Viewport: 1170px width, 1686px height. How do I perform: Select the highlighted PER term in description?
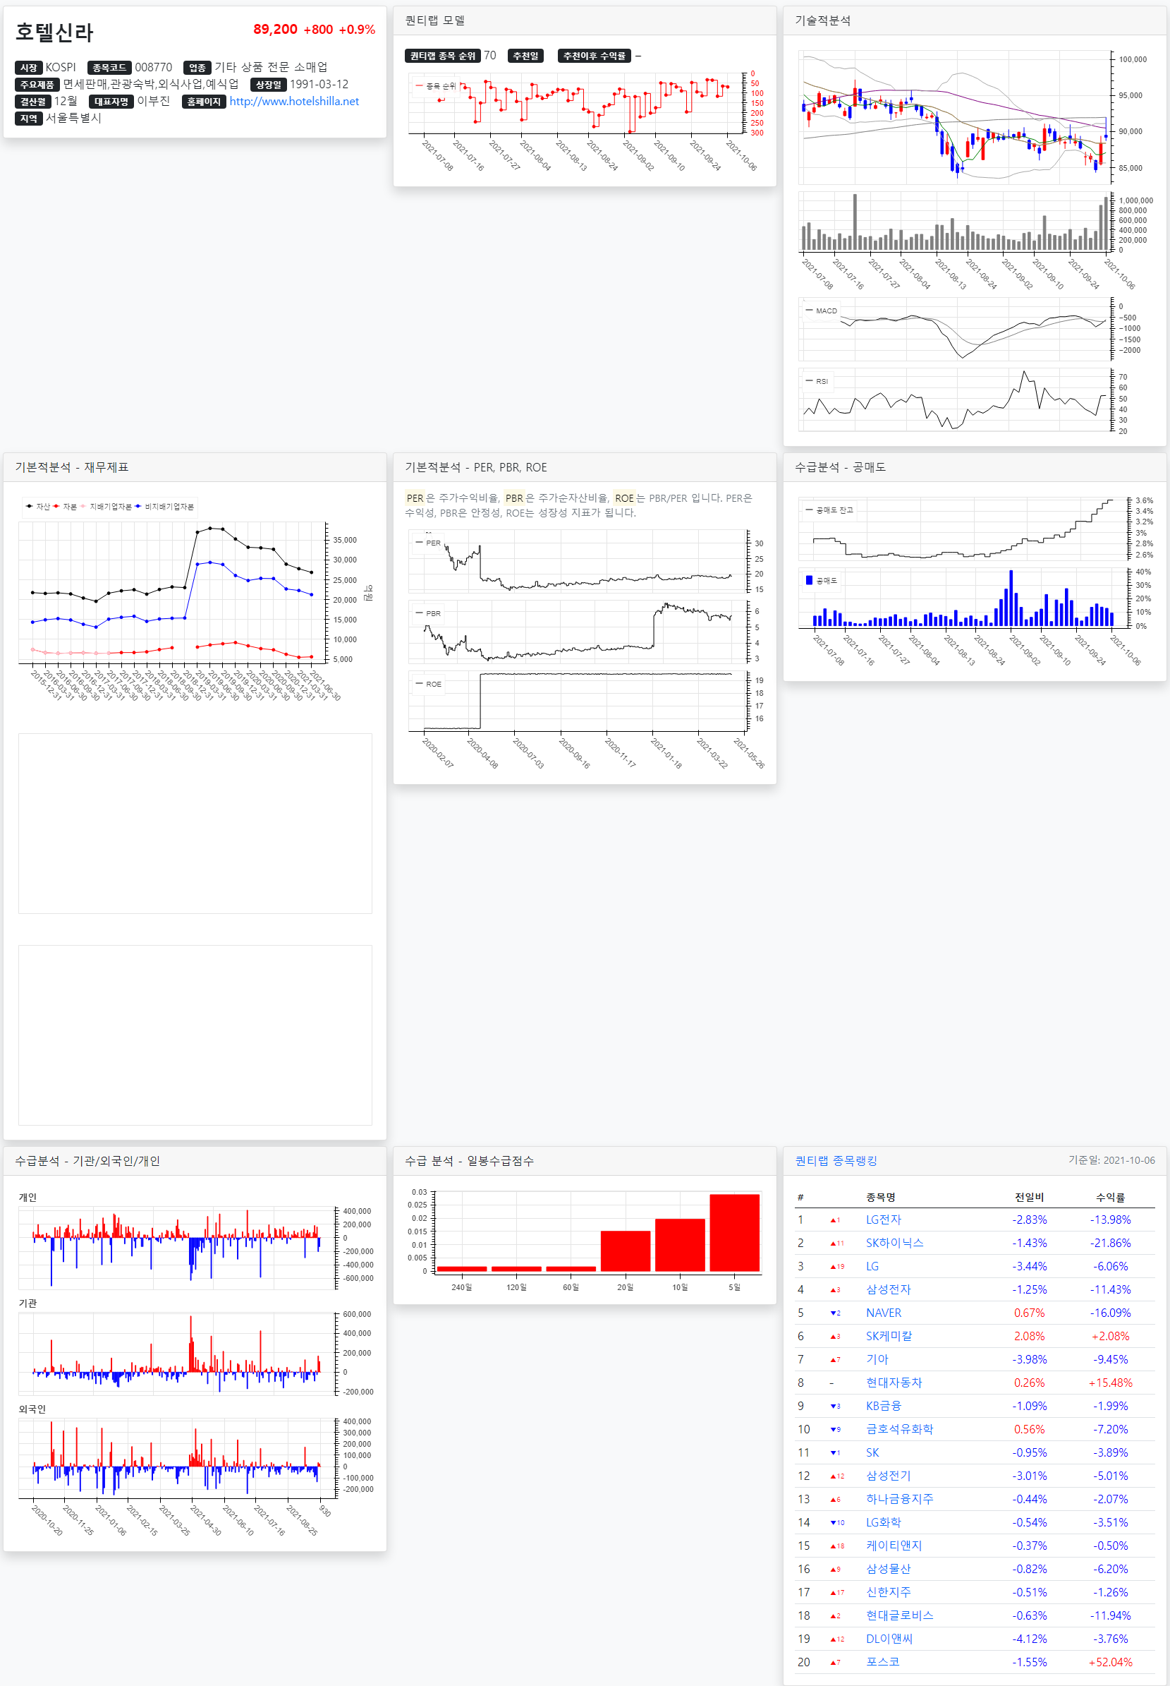[415, 498]
